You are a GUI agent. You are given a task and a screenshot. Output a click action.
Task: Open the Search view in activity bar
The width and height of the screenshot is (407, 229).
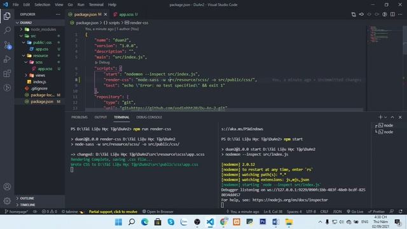pyautogui.click(x=7, y=30)
